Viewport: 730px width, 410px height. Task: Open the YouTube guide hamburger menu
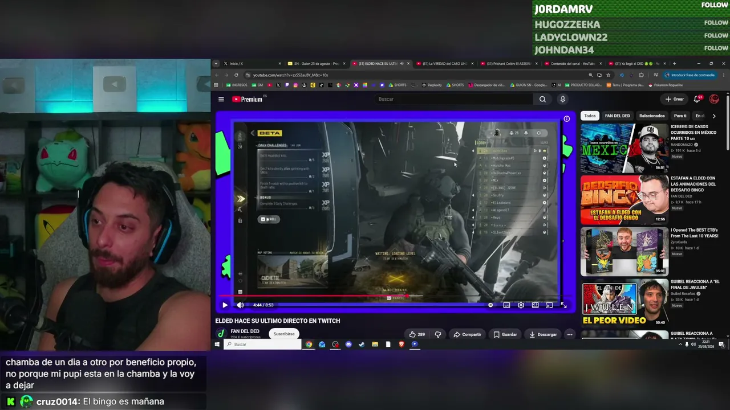tap(221, 99)
